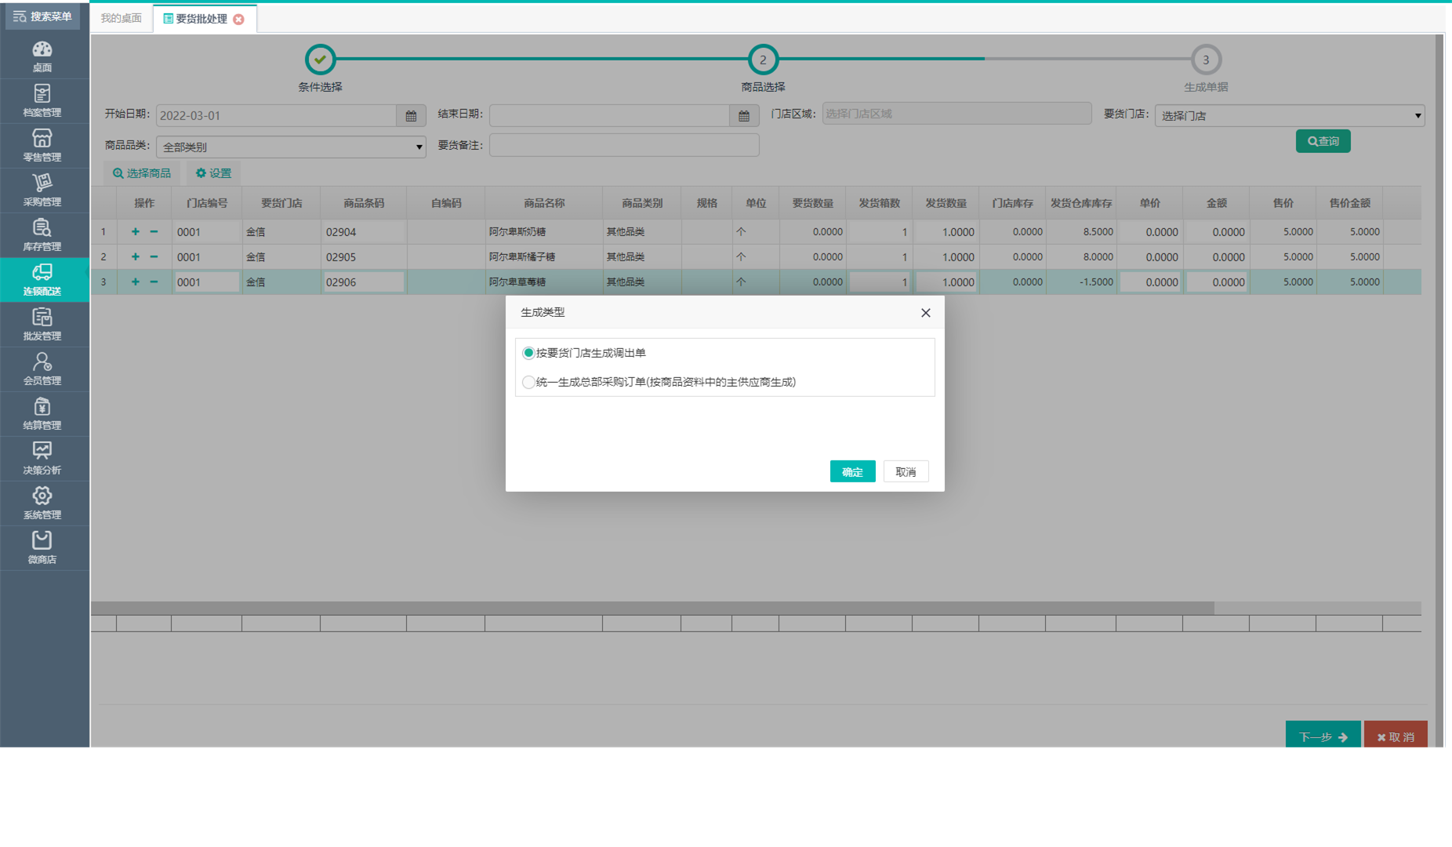Image resolution: width=1452 pixels, height=847 pixels.
Task: Expand the 要货门店 选择门店 dropdown
Action: (x=1290, y=115)
